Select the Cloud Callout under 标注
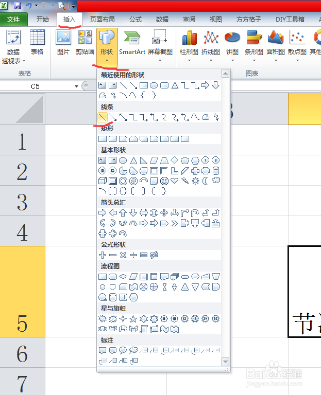 coord(133,350)
